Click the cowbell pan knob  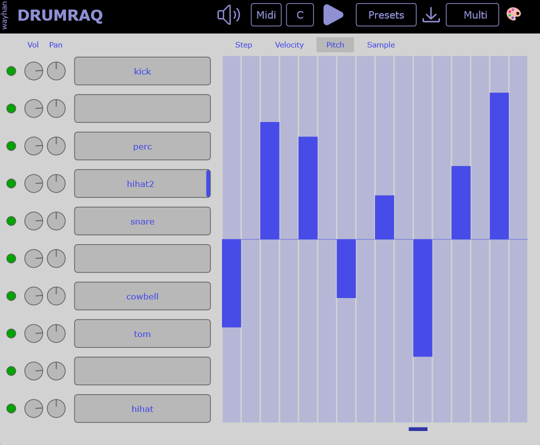56,296
